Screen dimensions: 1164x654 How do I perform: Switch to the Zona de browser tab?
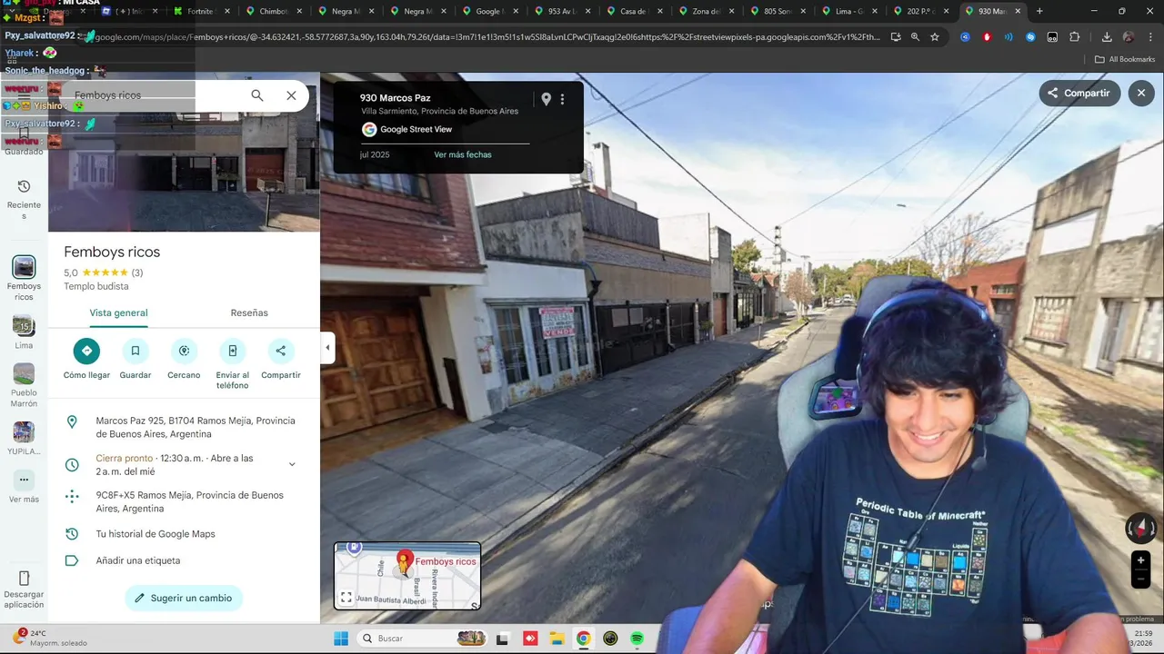pyautogui.click(x=706, y=11)
